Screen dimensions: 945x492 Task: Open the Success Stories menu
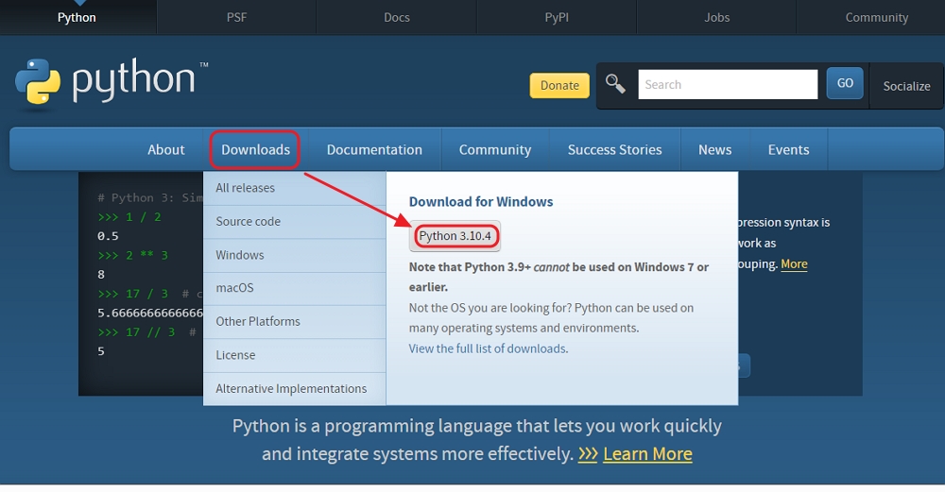pyautogui.click(x=615, y=149)
